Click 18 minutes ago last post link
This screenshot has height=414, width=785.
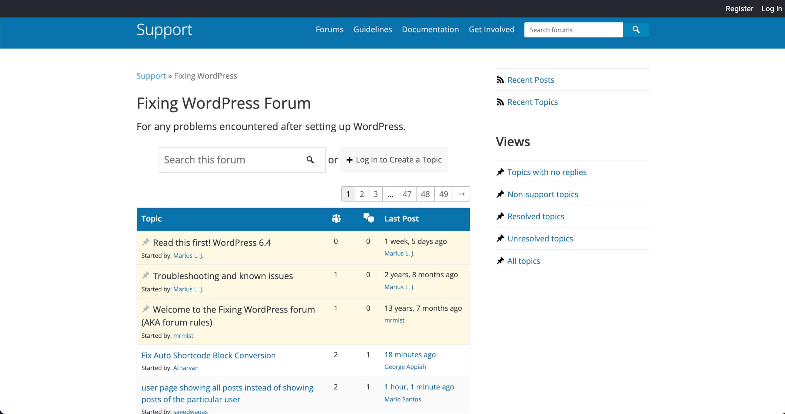pyautogui.click(x=410, y=355)
